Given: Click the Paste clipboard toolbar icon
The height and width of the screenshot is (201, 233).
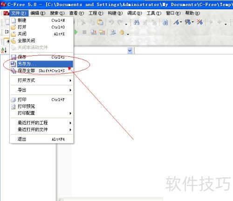Looking at the screenshot, I should coord(100,22).
